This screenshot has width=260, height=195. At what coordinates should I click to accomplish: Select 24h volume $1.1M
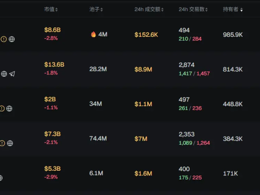tap(143, 104)
